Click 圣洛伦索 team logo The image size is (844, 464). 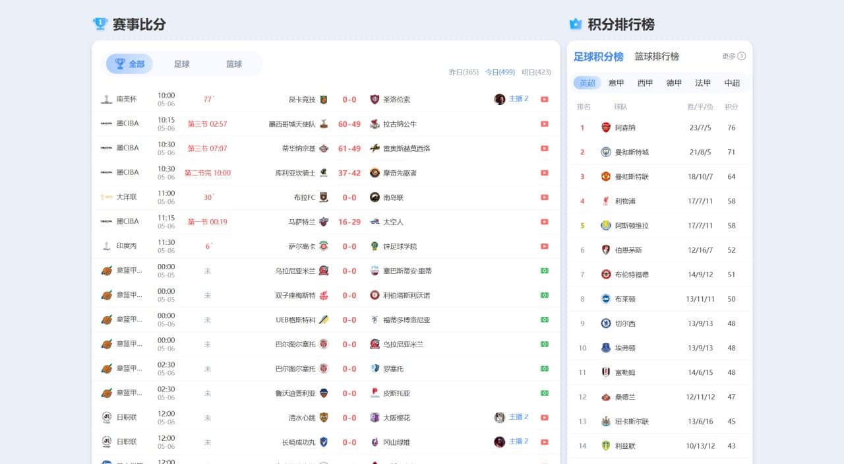pyautogui.click(x=375, y=100)
